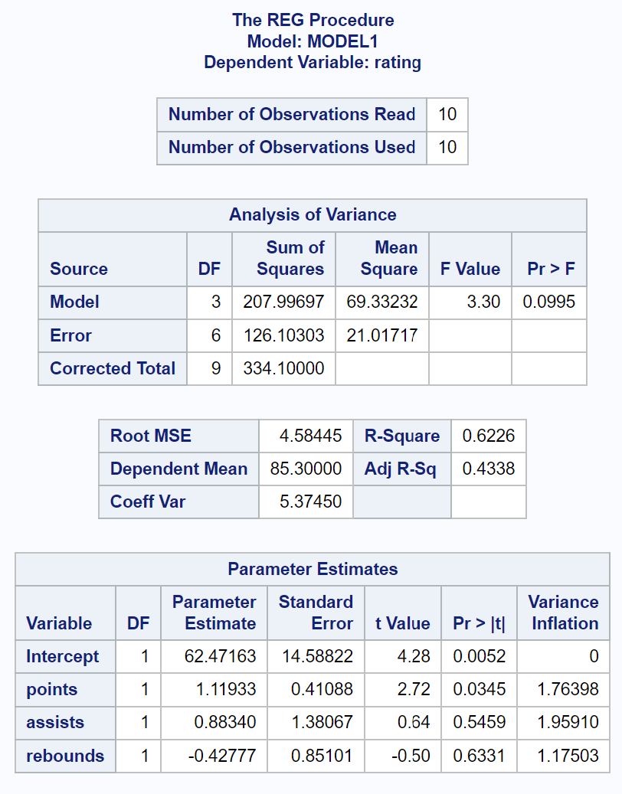Click the 'Corrected Total' row label
The width and height of the screenshot is (622, 794).
tap(113, 368)
